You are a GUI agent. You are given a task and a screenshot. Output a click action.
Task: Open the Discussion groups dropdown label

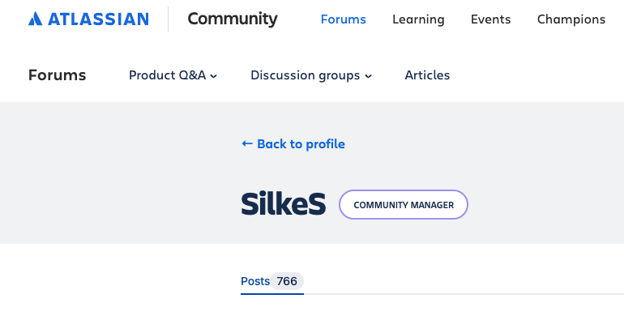(306, 75)
